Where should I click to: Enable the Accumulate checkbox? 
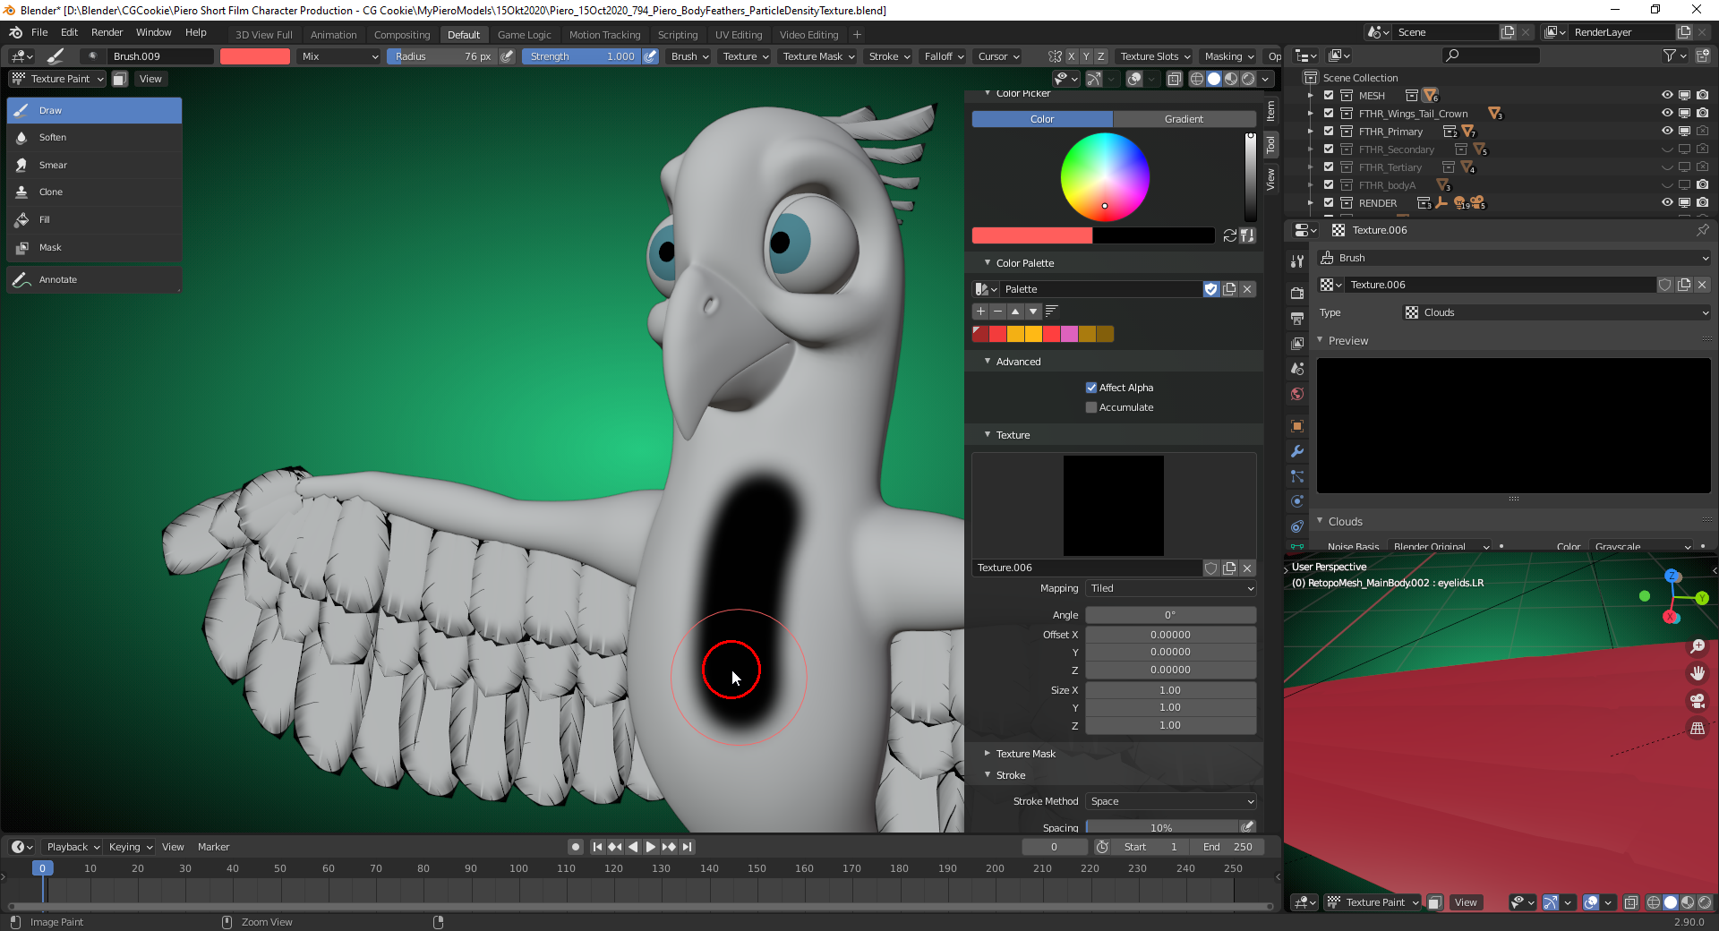1091,407
